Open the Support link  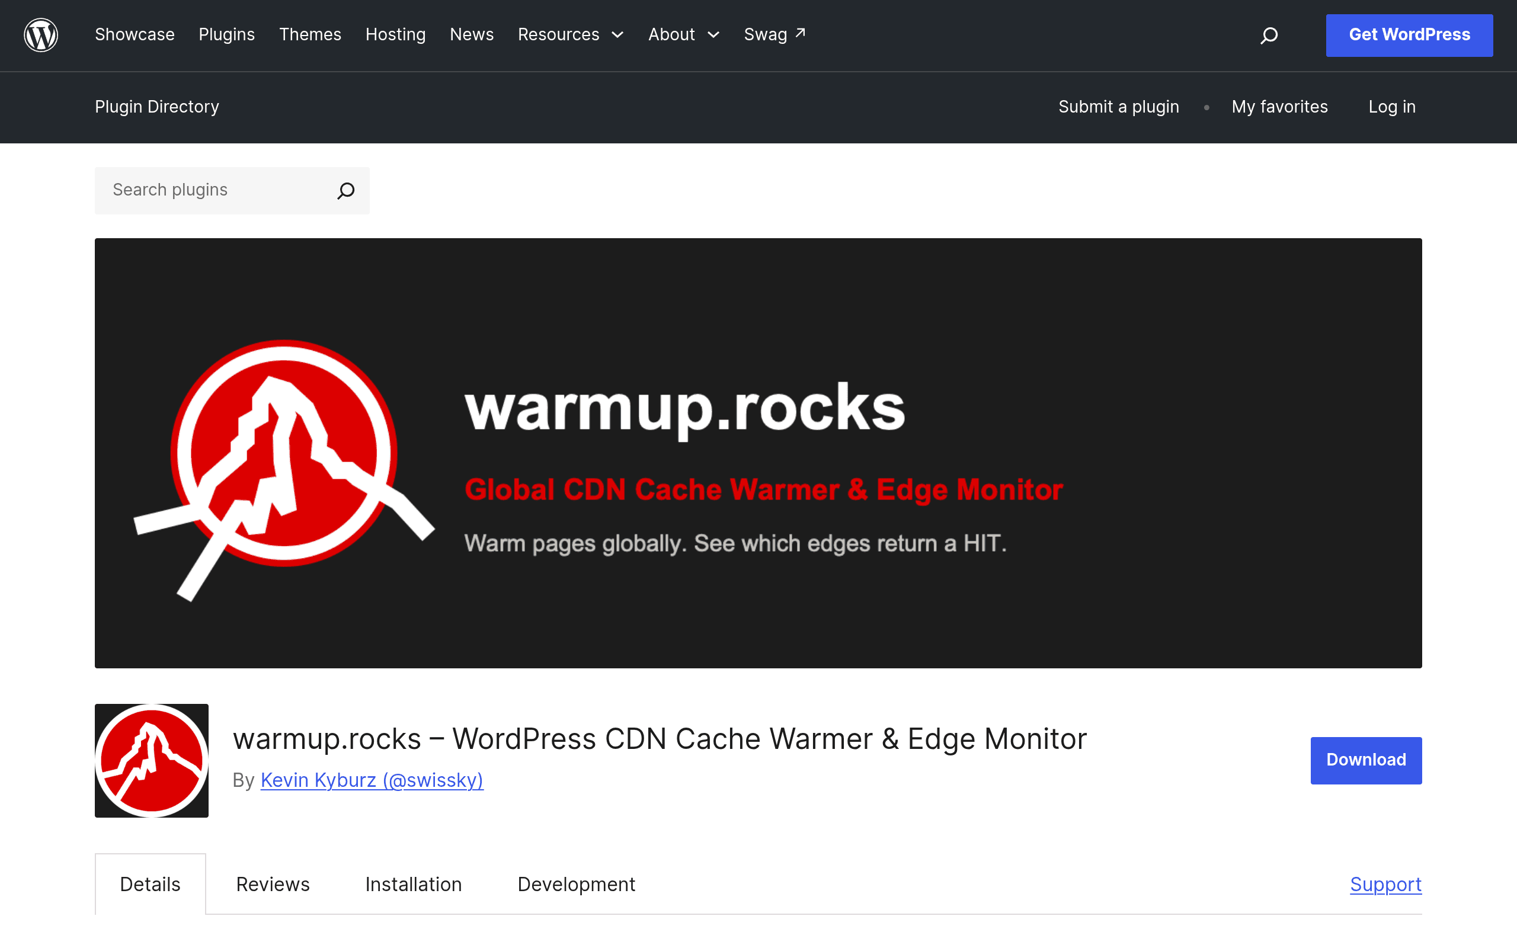(x=1385, y=884)
